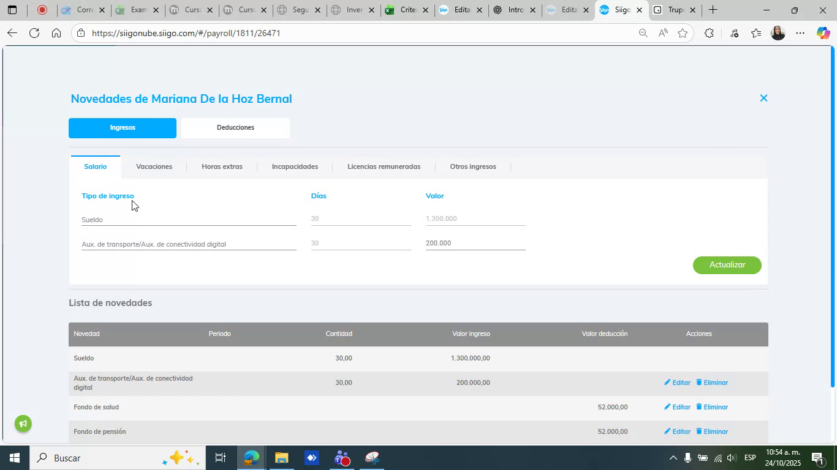Click the trash icon in the Aux. de transporte row
The image size is (837, 470).
tap(699, 382)
